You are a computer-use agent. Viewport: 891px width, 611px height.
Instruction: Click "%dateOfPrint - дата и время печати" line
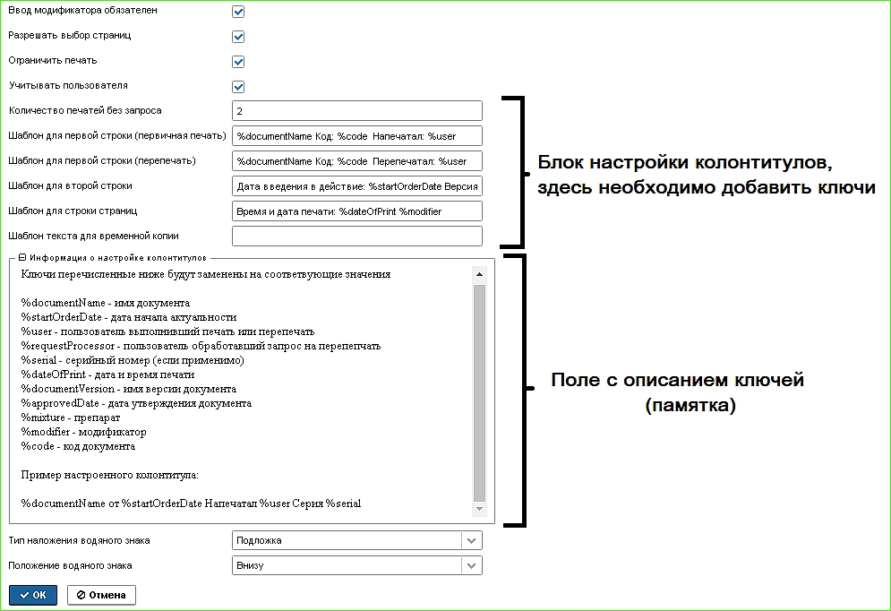pos(107,374)
